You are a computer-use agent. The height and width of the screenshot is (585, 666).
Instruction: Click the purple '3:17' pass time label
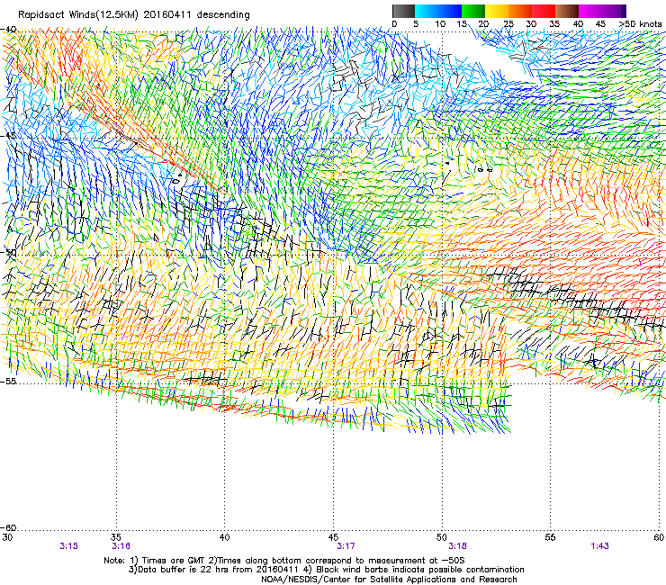coord(346,546)
